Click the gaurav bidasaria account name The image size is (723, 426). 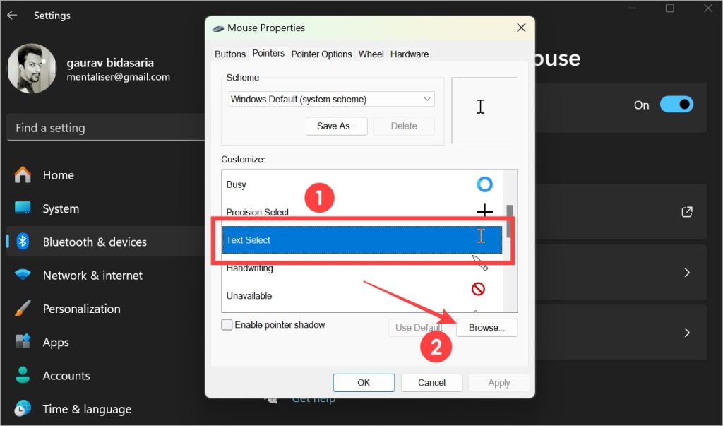coord(110,62)
